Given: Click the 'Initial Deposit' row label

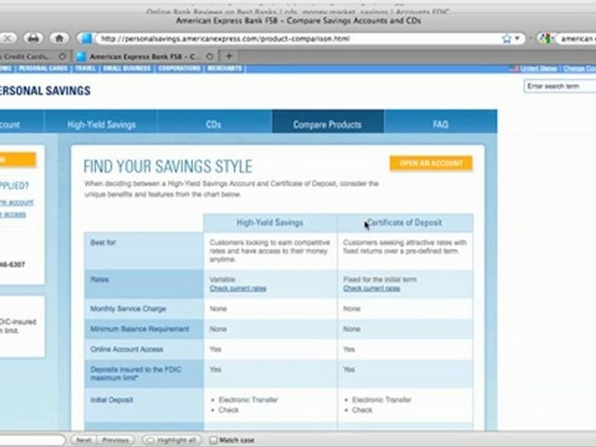Looking at the screenshot, I should pos(112,400).
